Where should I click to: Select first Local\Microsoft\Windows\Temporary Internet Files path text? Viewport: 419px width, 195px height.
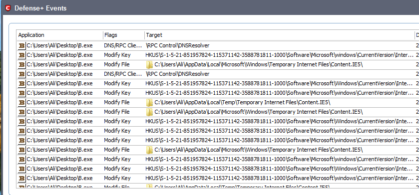pos(259,64)
